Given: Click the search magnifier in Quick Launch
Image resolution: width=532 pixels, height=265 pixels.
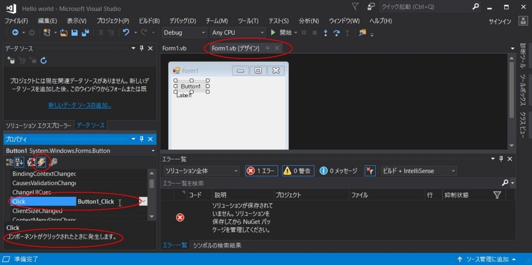Looking at the screenshot, I should click(x=476, y=6).
